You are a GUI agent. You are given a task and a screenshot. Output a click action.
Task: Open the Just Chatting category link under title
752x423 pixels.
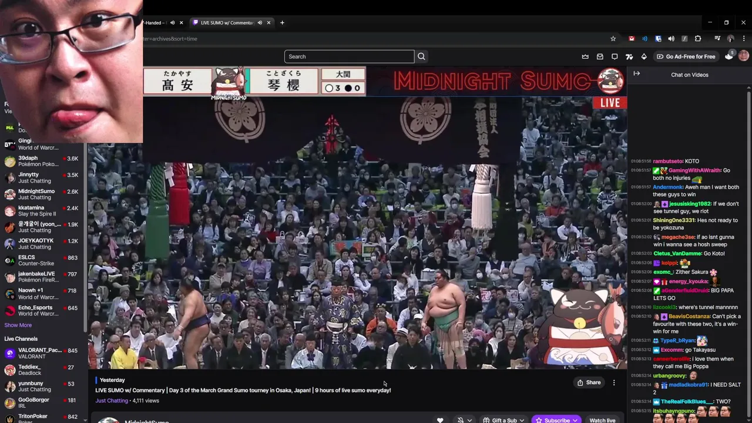[x=112, y=401]
